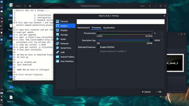Viewport: 189px width, 106px height.
Task: Click the Processor(s) slider handle
Action: [x=98, y=33]
